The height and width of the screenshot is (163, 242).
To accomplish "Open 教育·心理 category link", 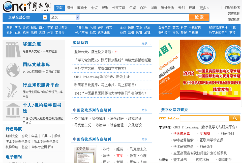I will 138,156.
